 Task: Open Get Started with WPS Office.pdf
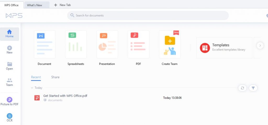(x=65, y=96)
